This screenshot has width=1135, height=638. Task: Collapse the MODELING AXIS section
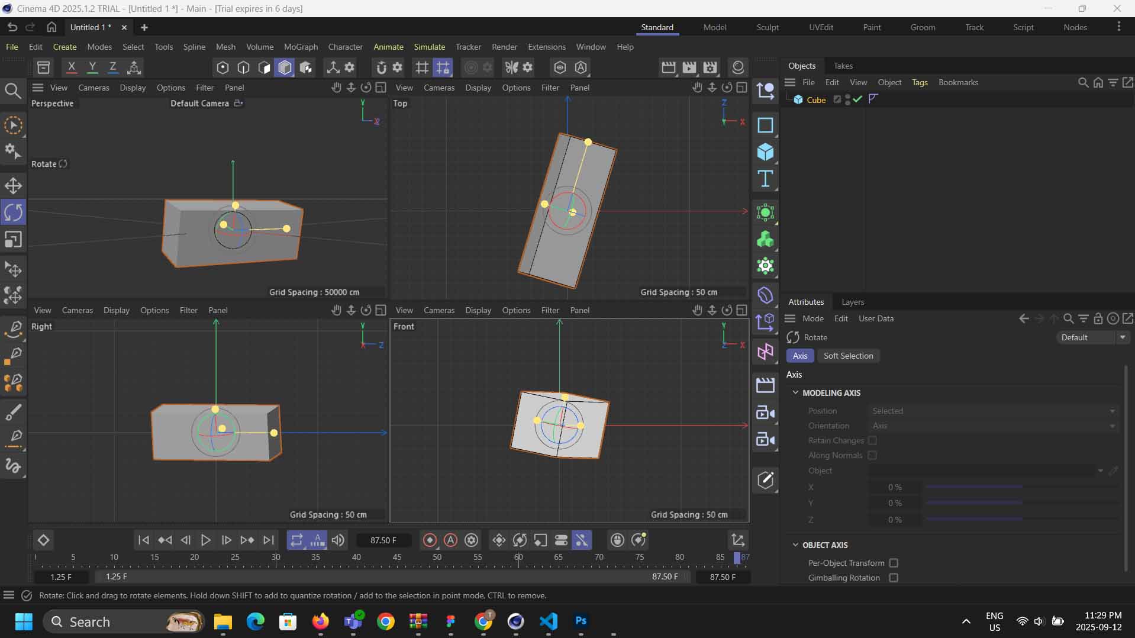[797, 392]
